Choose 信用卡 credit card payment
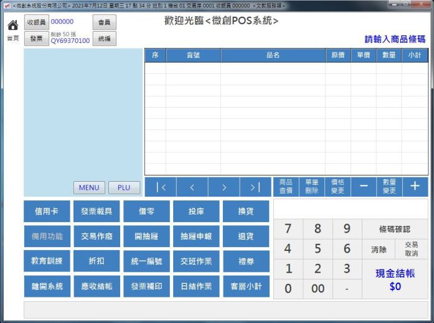 (47, 212)
